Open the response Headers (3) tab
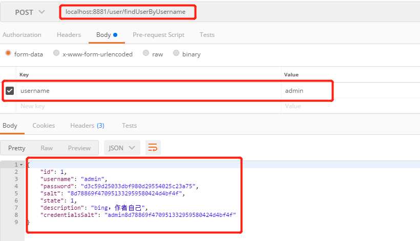 coord(87,126)
